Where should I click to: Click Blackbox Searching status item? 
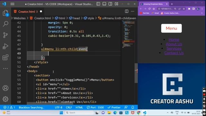[32, 107]
